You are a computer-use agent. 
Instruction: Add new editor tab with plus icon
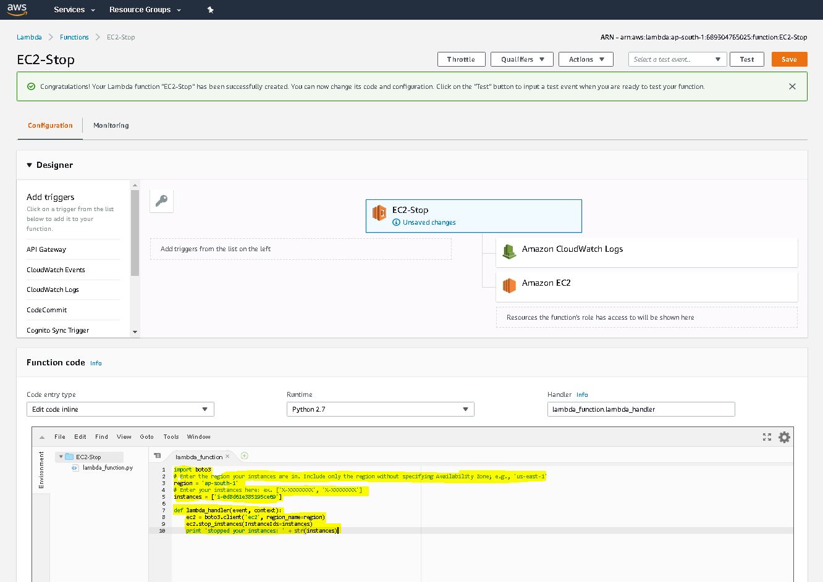tap(245, 456)
